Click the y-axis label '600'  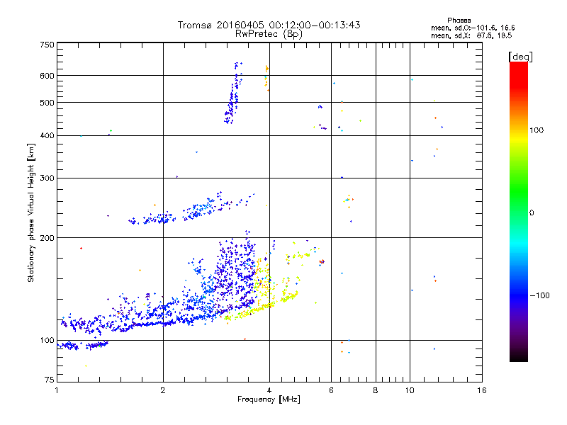pos(47,76)
